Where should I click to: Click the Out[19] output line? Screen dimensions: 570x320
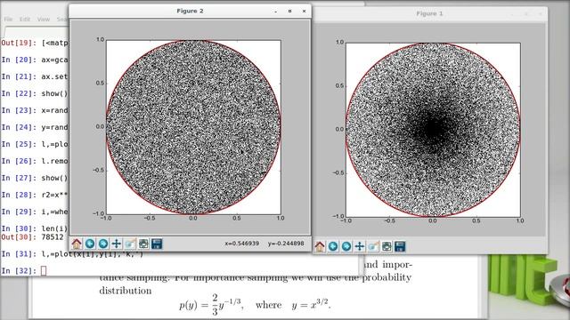click(x=35, y=44)
